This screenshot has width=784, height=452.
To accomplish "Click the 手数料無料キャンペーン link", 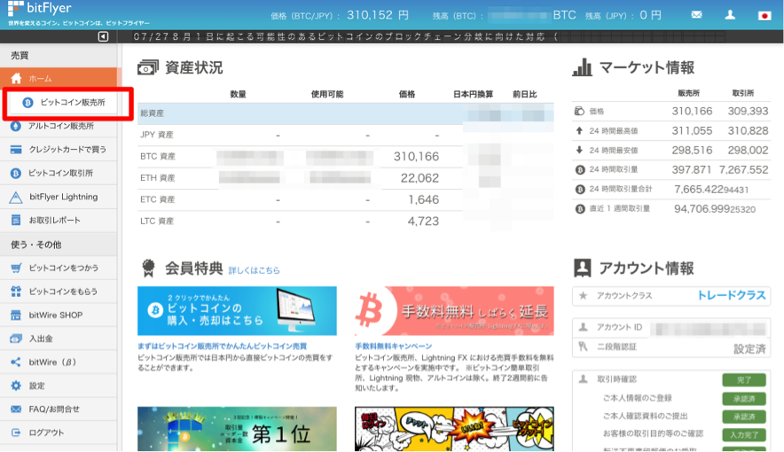I will [394, 347].
